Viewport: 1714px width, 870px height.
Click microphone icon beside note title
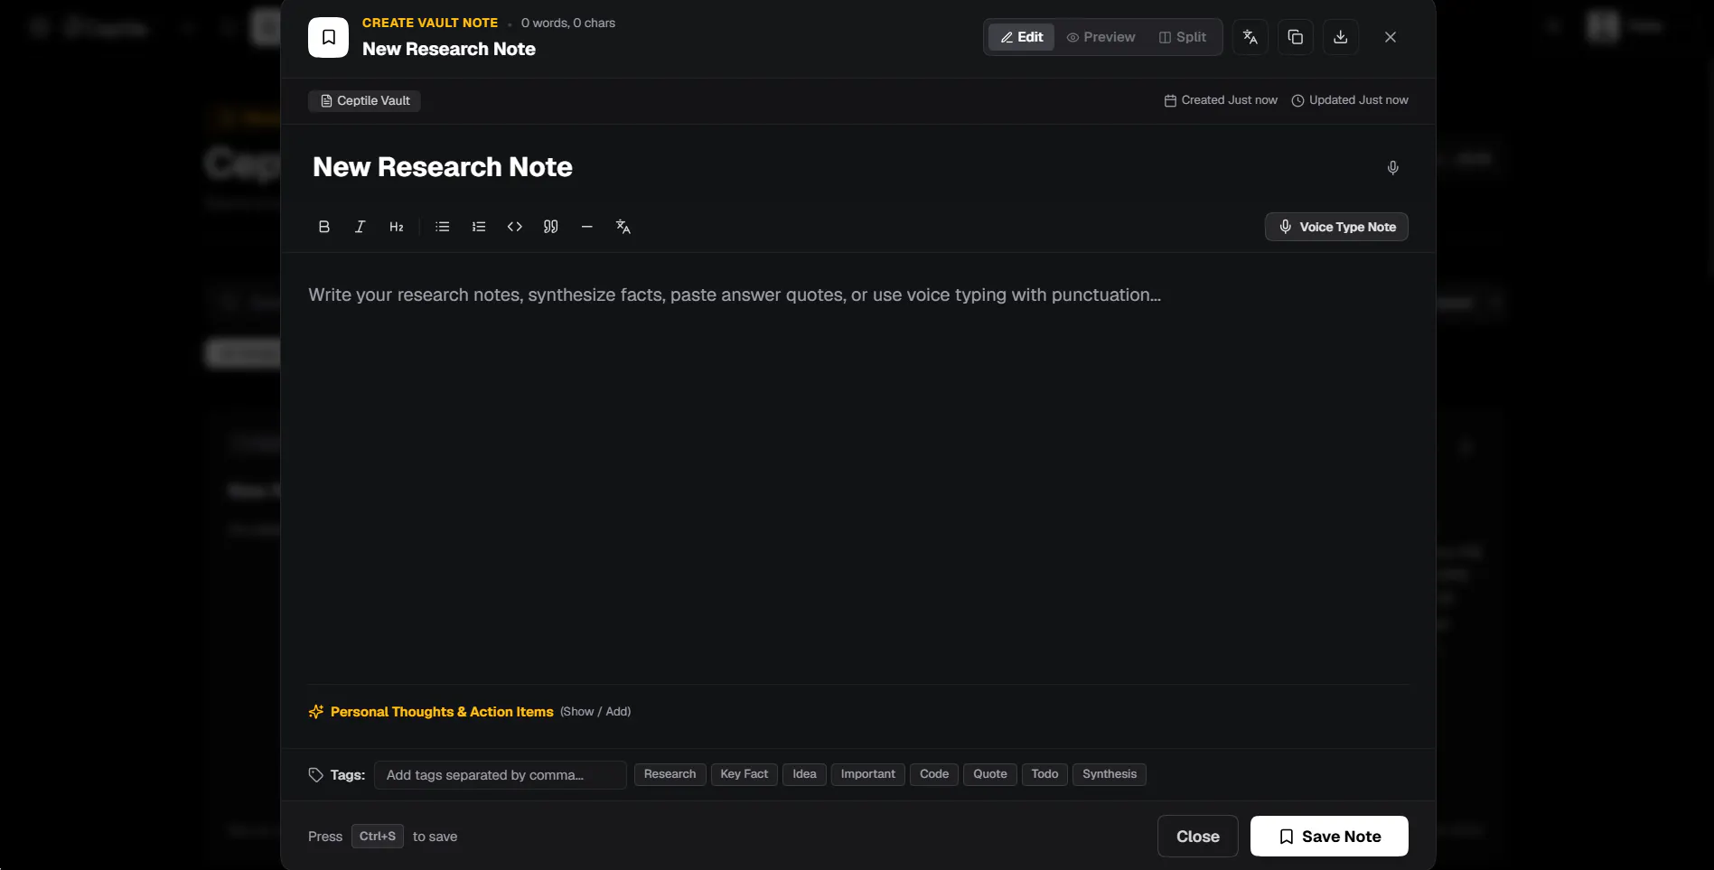coord(1393,168)
